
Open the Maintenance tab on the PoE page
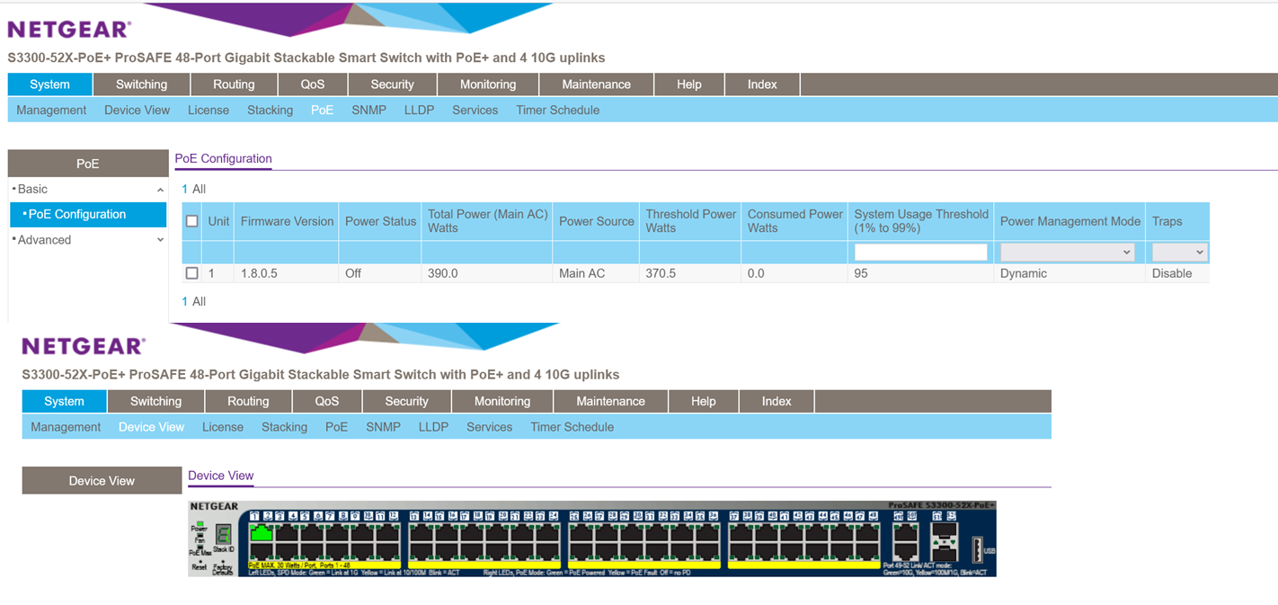tap(596, 85)
